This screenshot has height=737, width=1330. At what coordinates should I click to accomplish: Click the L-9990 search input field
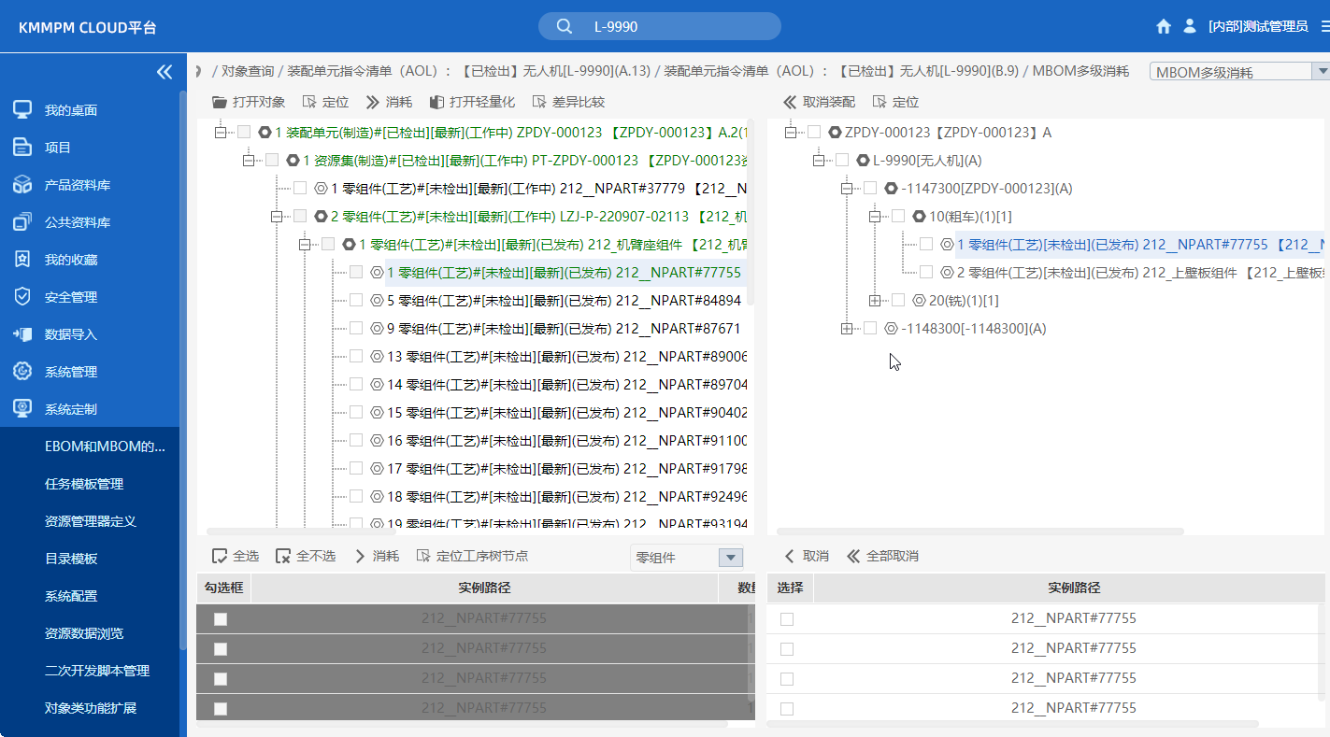(664, 25)
